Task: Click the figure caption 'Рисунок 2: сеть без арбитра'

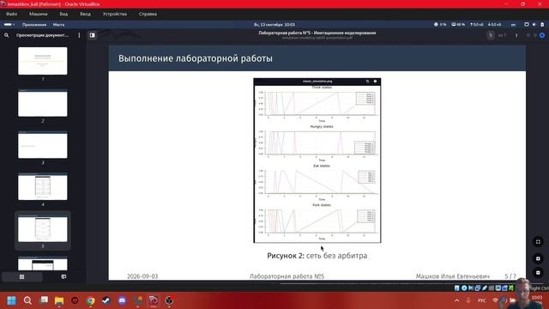Action: pyautogui.click(x=317, y=256)
